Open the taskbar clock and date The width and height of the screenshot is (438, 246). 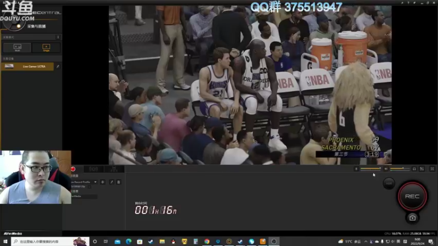[x=417, y=242]
